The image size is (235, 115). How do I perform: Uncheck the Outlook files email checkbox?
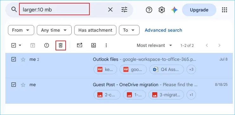14,60
